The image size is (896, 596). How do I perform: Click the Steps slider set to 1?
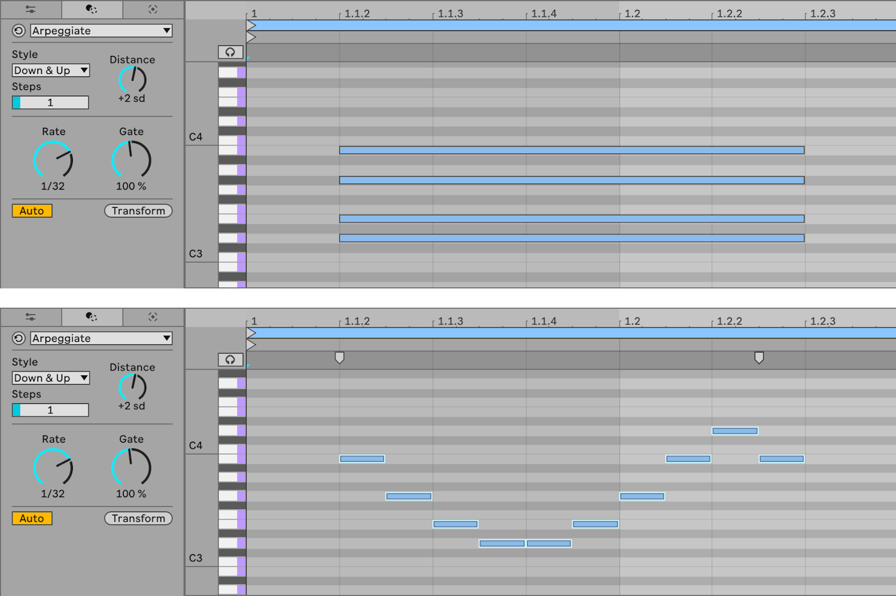pyautogui.click(x=50, y=102)
